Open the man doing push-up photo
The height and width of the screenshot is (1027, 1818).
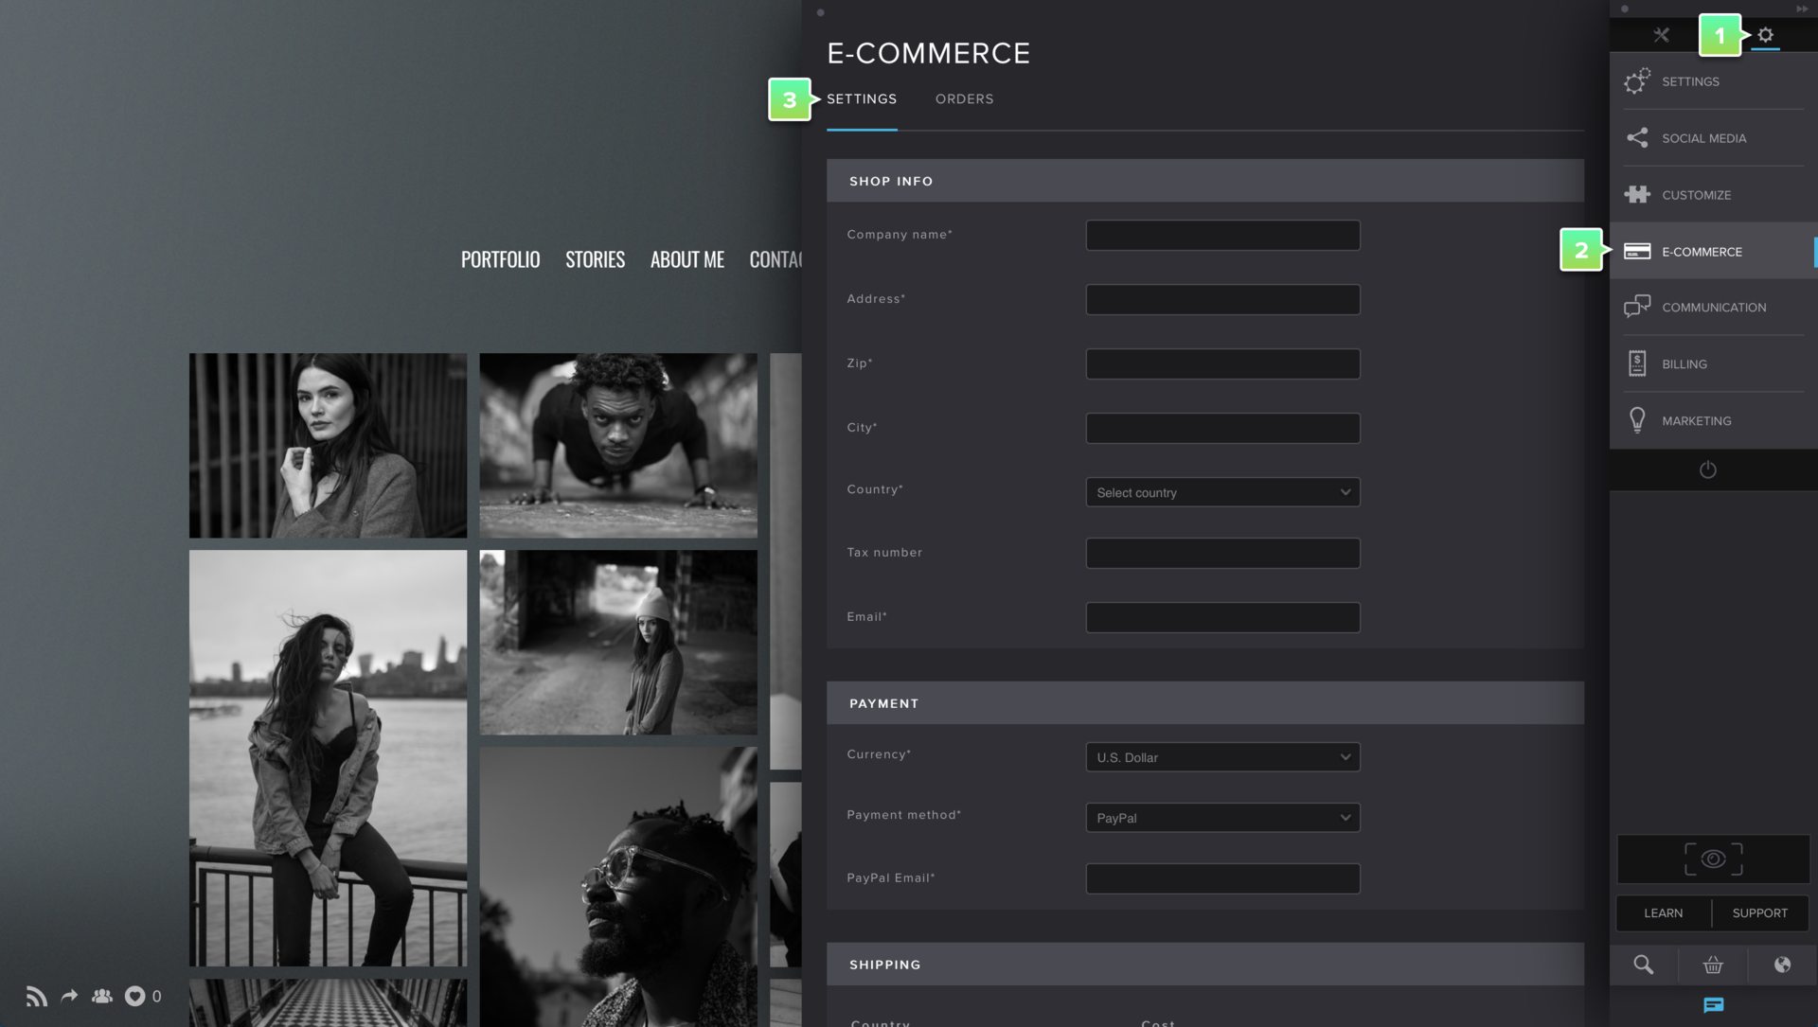pos(618,446)
